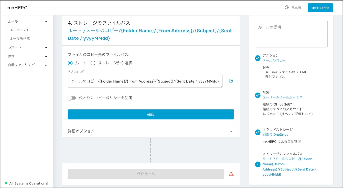Click the red warning triangle icon
The width and height of the screenshot is (343, 188).
click(x=231, y=174)
